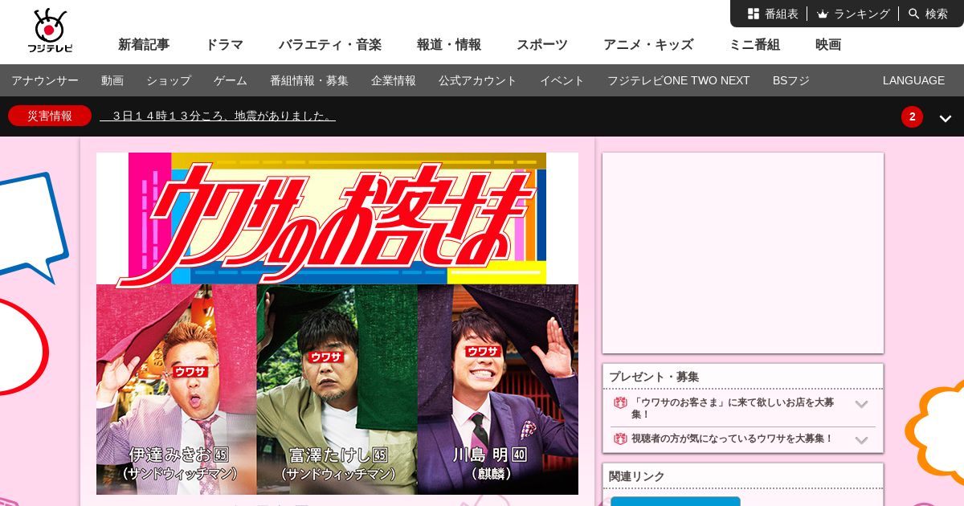This screenshot has height=506, width=964.
Task: Open 企業情報 link
Action: tap(394, 80)
